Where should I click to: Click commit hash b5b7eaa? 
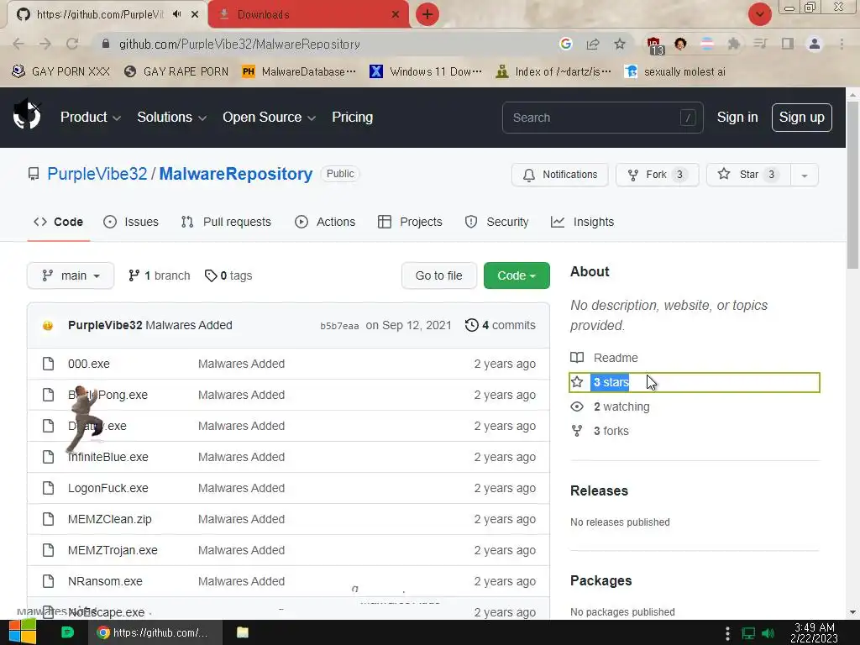point(339,326)
